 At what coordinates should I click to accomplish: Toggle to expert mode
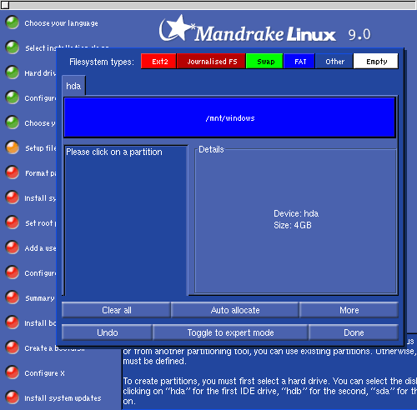point(230,332)
